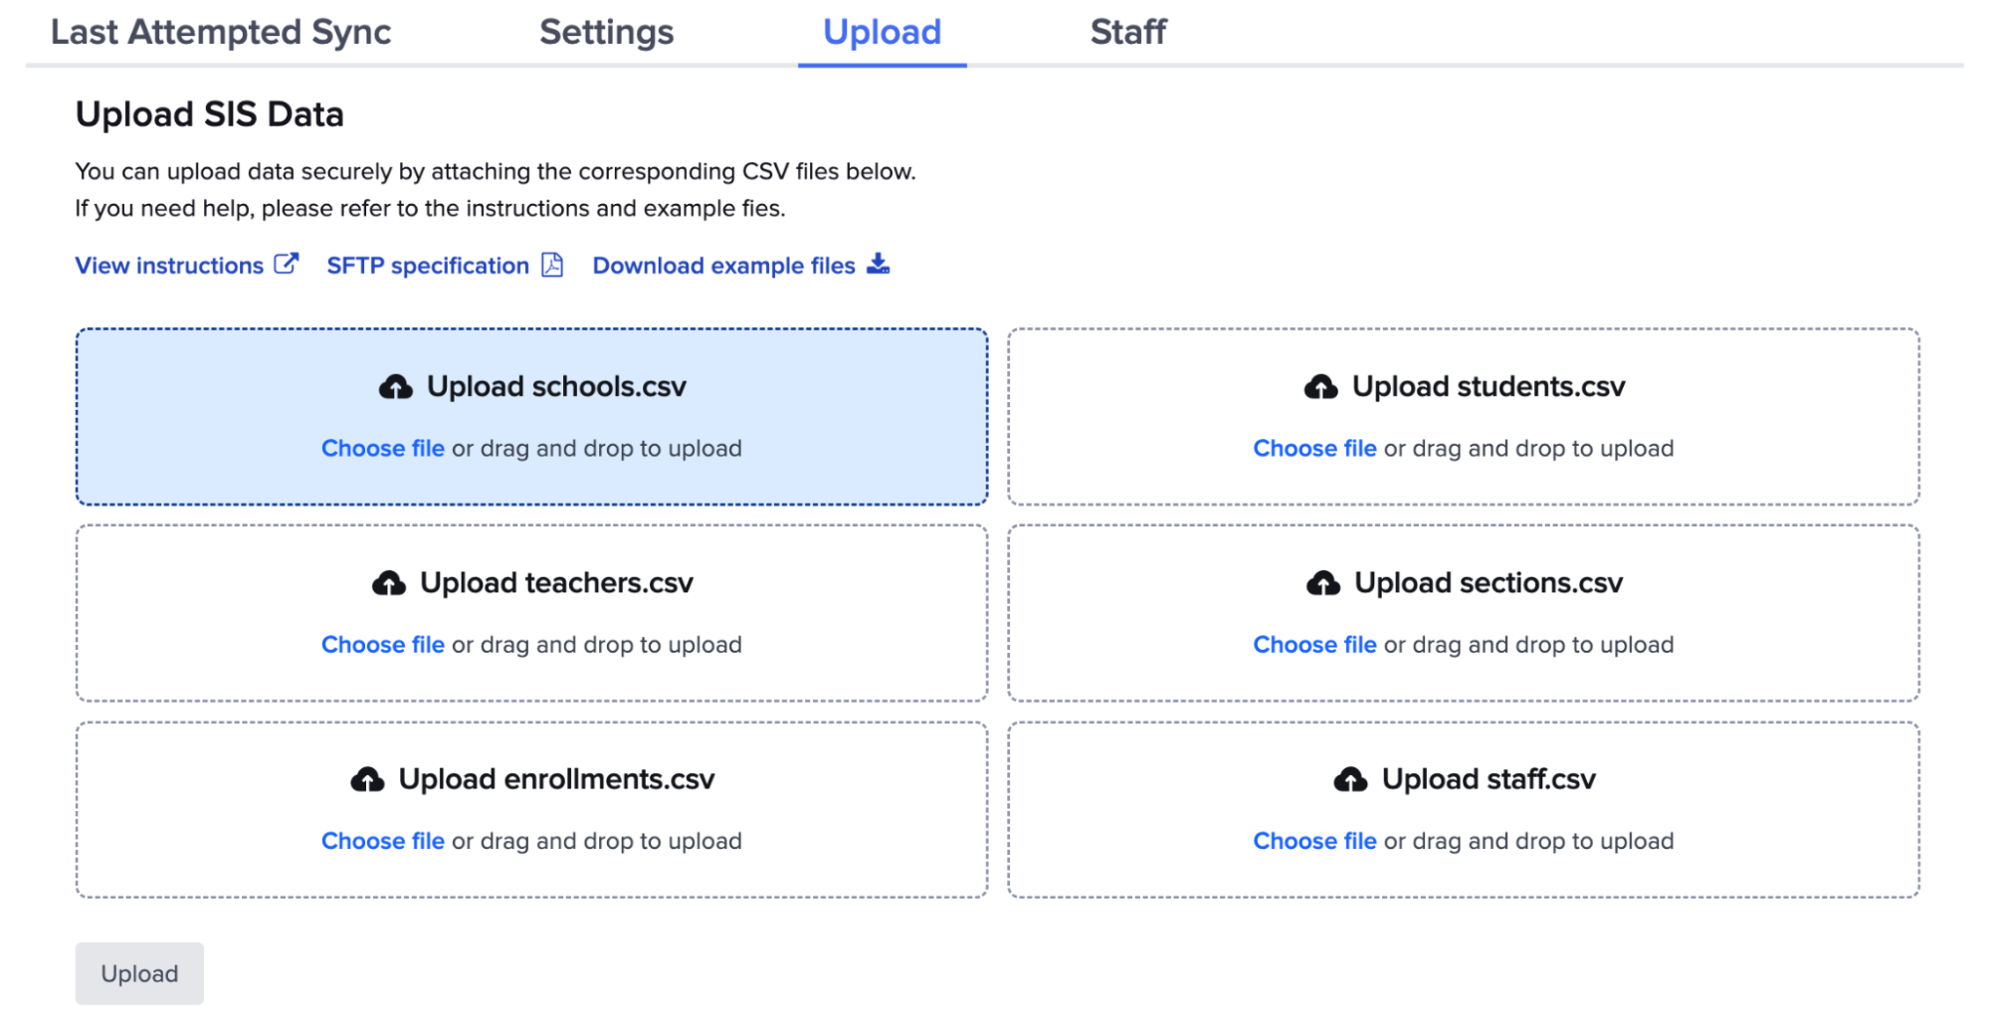
Task: Click the download icon beside Download example files
Action: click(878, 264)
